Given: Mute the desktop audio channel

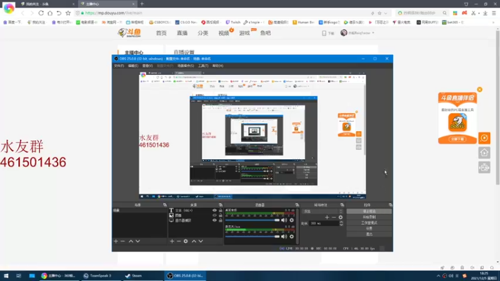Looking at the screenshot, I should pyautogui.click(x=284, y=220).
